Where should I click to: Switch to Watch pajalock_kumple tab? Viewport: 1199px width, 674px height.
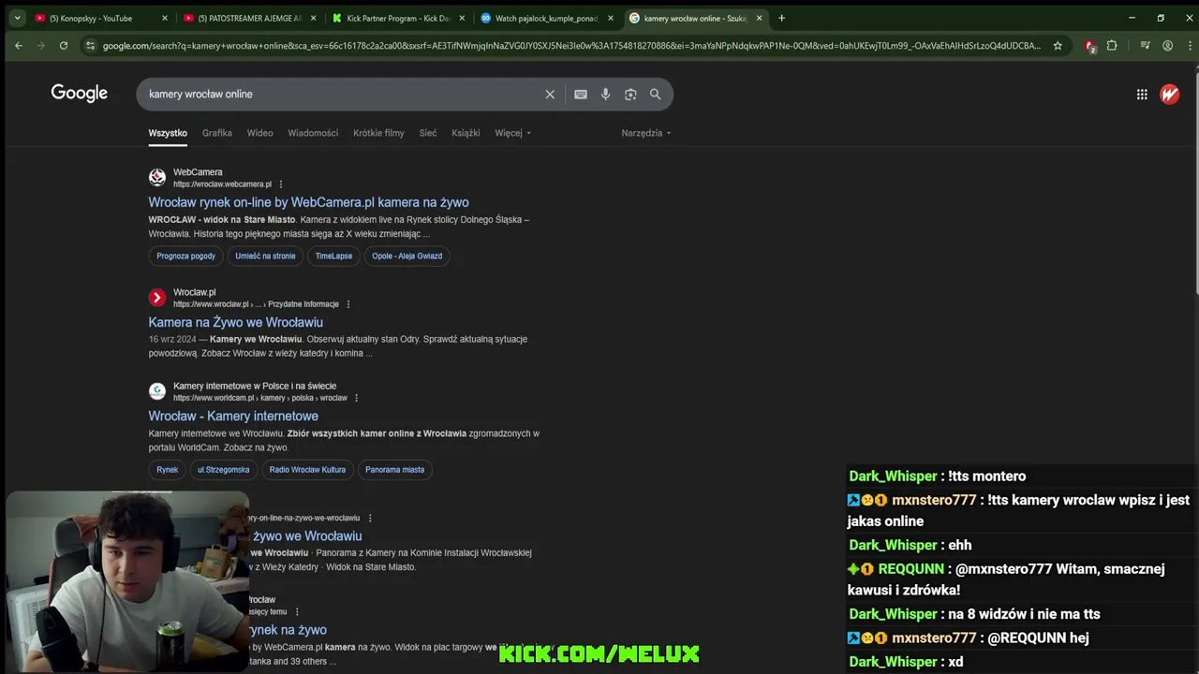point(545,18)
